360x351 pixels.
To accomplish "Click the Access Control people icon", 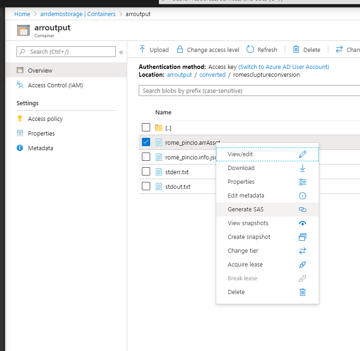I will [20, 85].
